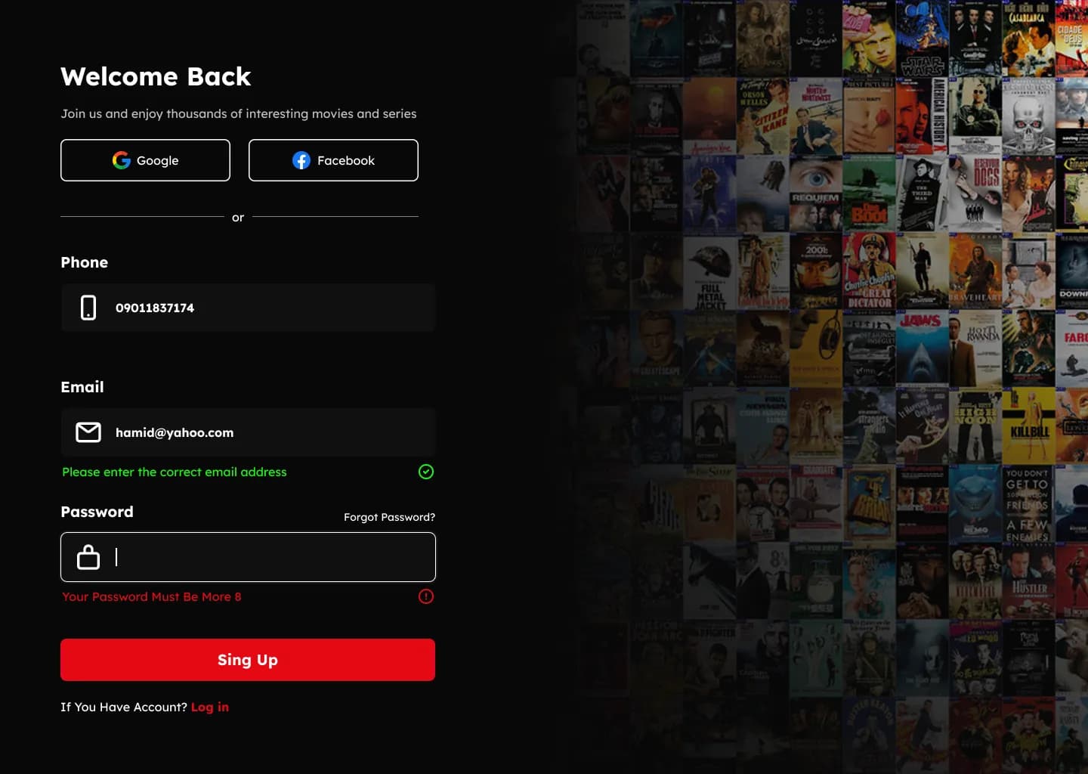Screen dimensions: 1088x774
Task: Click the envelope icon in the Email field
Action: [x=88, y=432]
